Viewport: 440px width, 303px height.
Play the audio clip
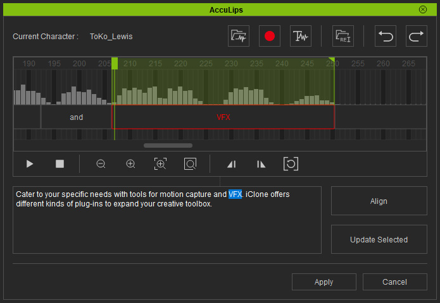(30, 164)
